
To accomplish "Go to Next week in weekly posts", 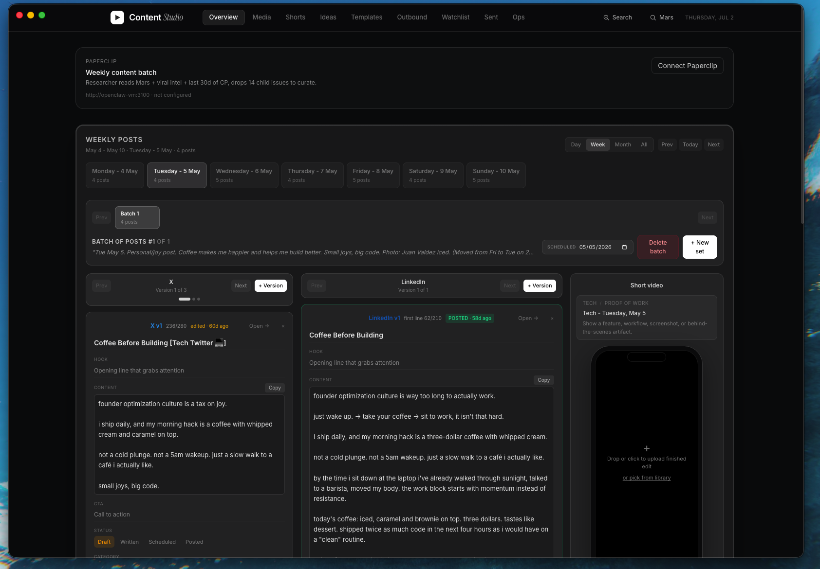I will tap(714, 144).
